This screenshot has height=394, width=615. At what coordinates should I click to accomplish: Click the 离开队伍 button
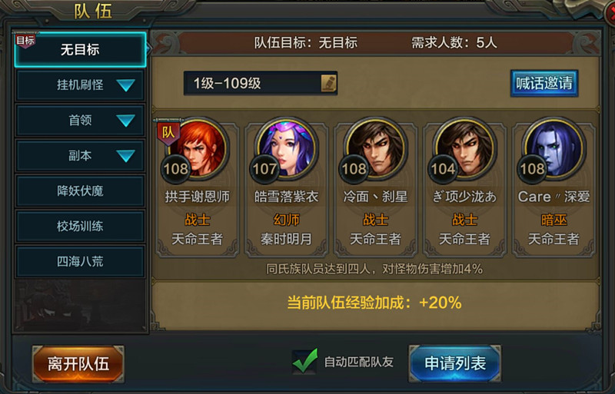[x=78, y=364]
